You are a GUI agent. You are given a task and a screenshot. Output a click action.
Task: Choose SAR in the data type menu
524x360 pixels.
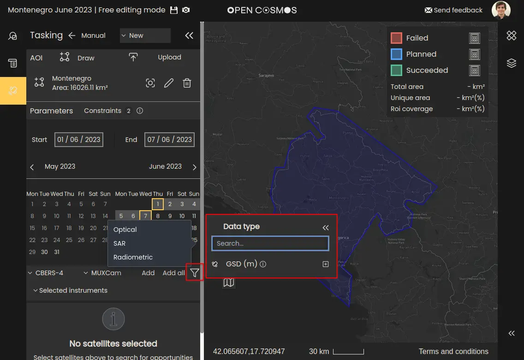(119, 243)
